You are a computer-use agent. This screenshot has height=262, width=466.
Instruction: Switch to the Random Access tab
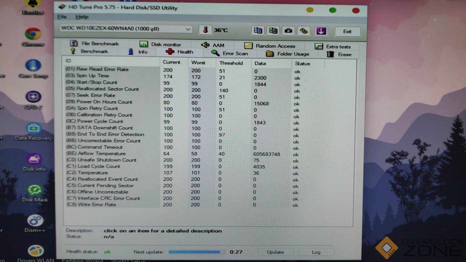click(x=269, y=46)
